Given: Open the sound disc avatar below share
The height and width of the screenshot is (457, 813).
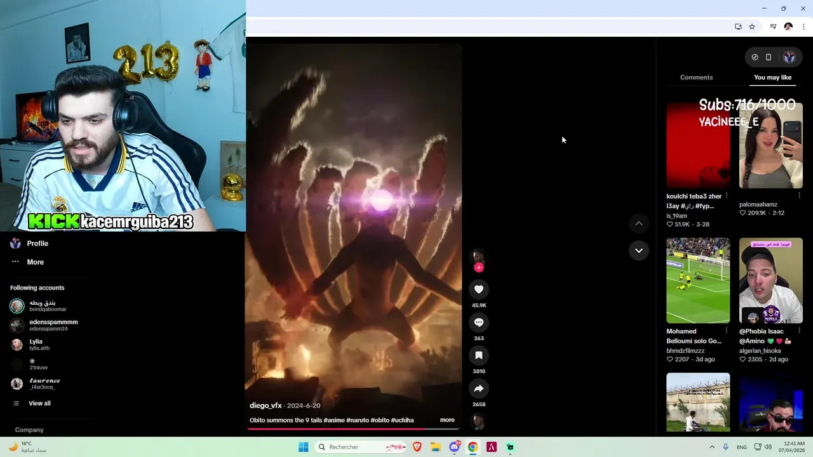Looking at the screenshot, I should [x=479, y=421].
